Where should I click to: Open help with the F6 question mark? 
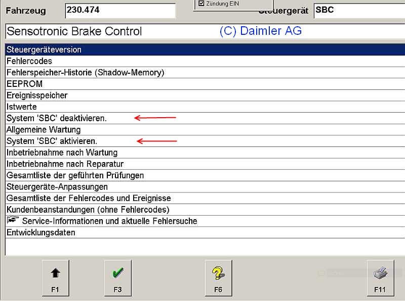218,278
